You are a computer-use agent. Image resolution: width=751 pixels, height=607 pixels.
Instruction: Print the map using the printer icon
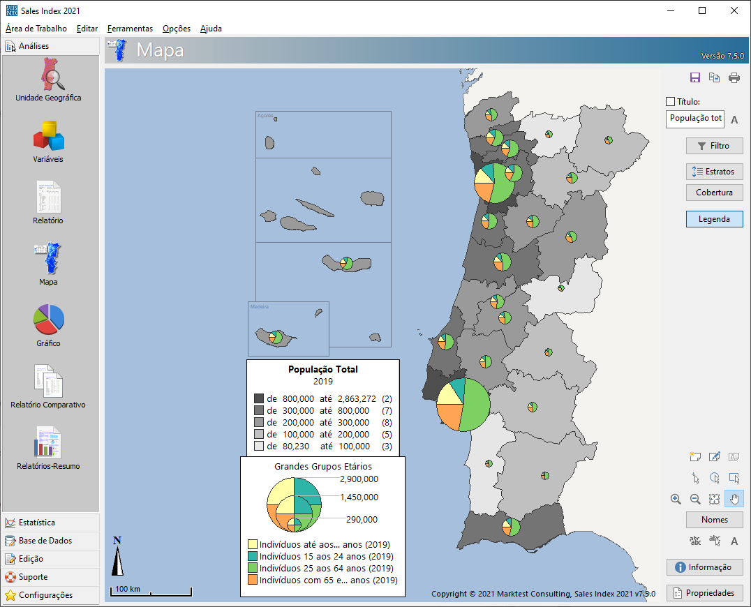(734, 78)
